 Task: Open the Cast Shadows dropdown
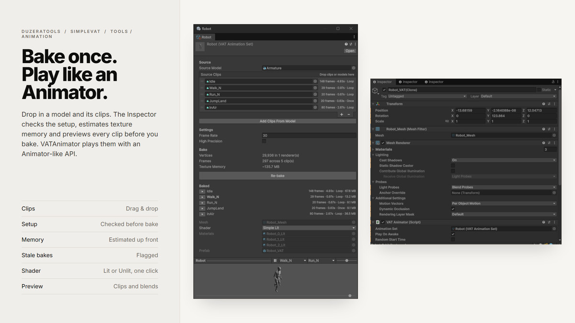tap(504, 160)
